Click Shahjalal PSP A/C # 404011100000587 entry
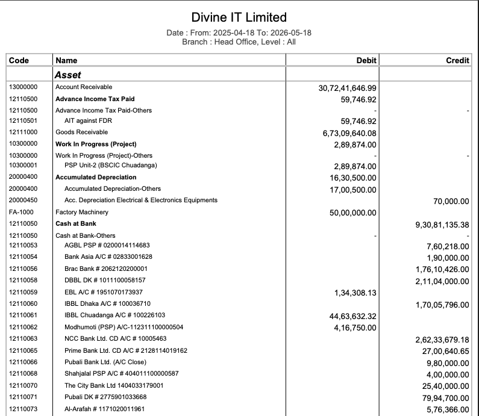The height and width of the screenshot is (416, 479). point(121,373)
